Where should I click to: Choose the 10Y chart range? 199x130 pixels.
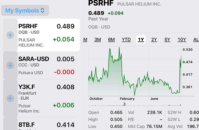click(x=182, y=39)
